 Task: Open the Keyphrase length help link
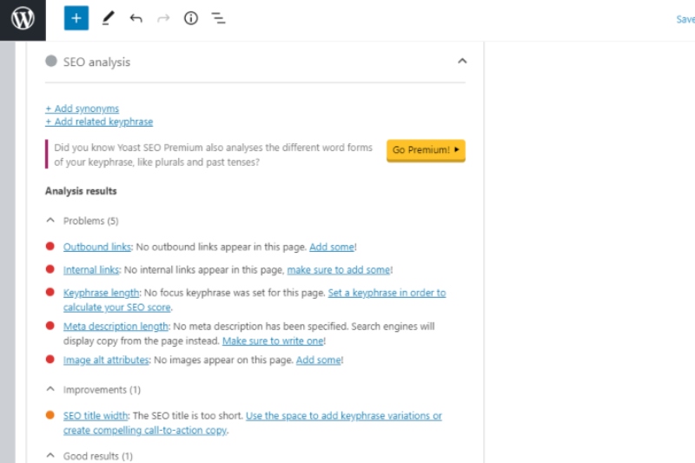[101, 293]
